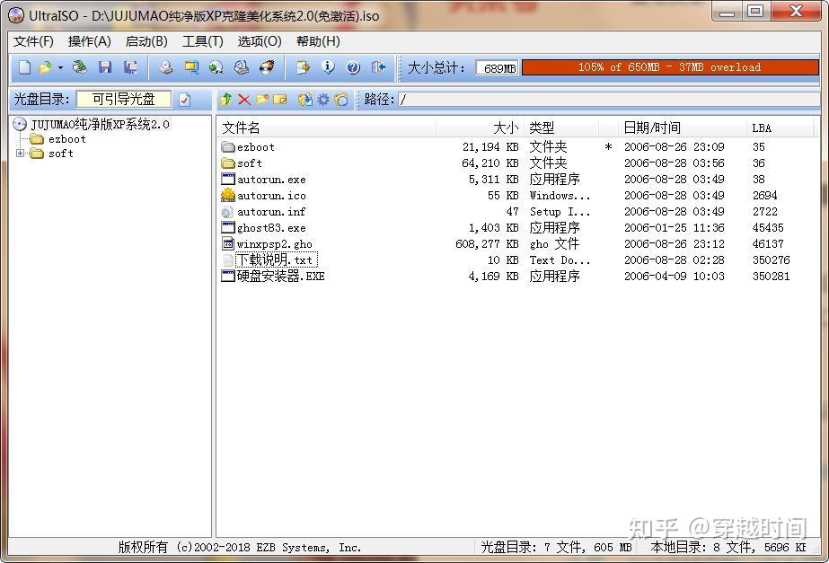The width and height of the screenshot is (829, 563).
Task: Click the red 105% of 650MB capacity bar
Action: [x=670, y=67]
